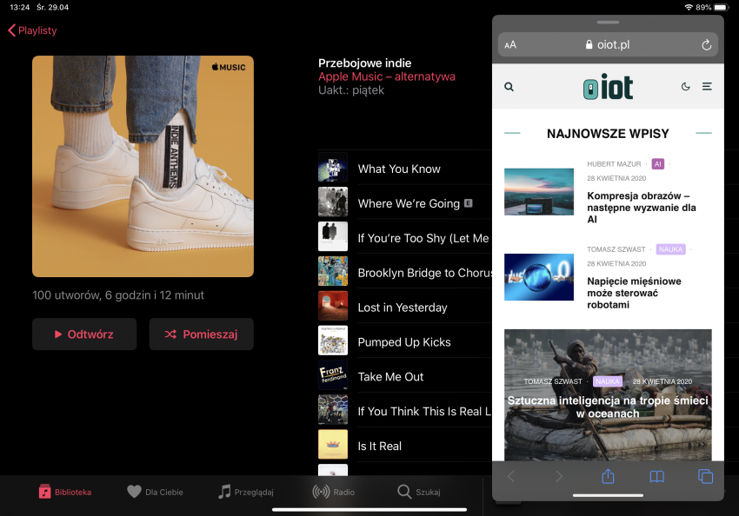Viewport: 739px width, 516px height.
Task: Open Safari reader and text size AA menu
Action: pos(510,44)
